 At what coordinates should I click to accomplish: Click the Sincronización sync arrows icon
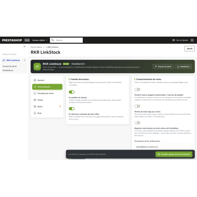tap(35, 87)
